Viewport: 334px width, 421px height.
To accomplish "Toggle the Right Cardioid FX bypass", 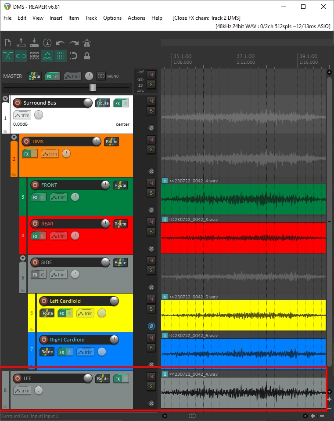I will click(x=69, y=352).
